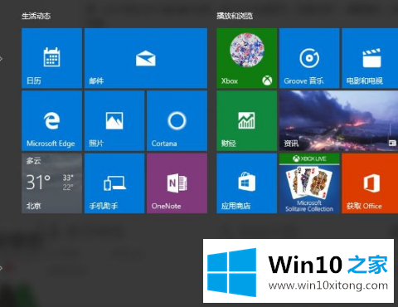Screen dimensions: 398x307
Task: Open the 电影和电视 tile
Action: tap(370, 58)
